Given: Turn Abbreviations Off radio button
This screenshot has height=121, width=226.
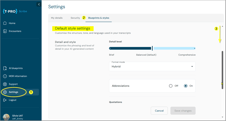Looking at the screenshot, I should pos(171,86).
